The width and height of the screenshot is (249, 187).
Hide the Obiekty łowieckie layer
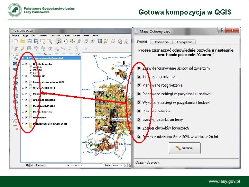27,64
